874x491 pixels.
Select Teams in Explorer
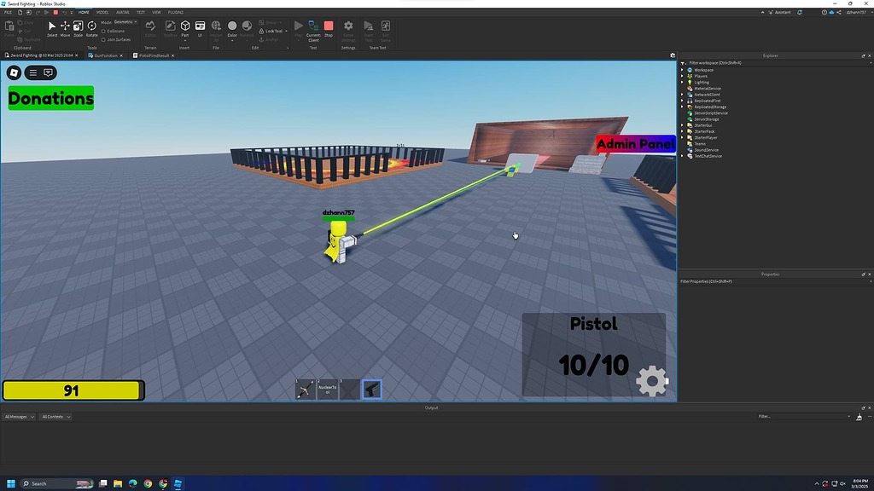[700, 143]
